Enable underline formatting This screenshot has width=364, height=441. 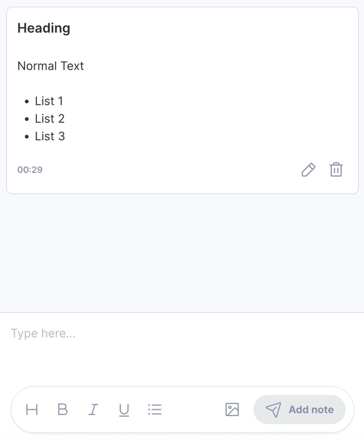(124, 409)
